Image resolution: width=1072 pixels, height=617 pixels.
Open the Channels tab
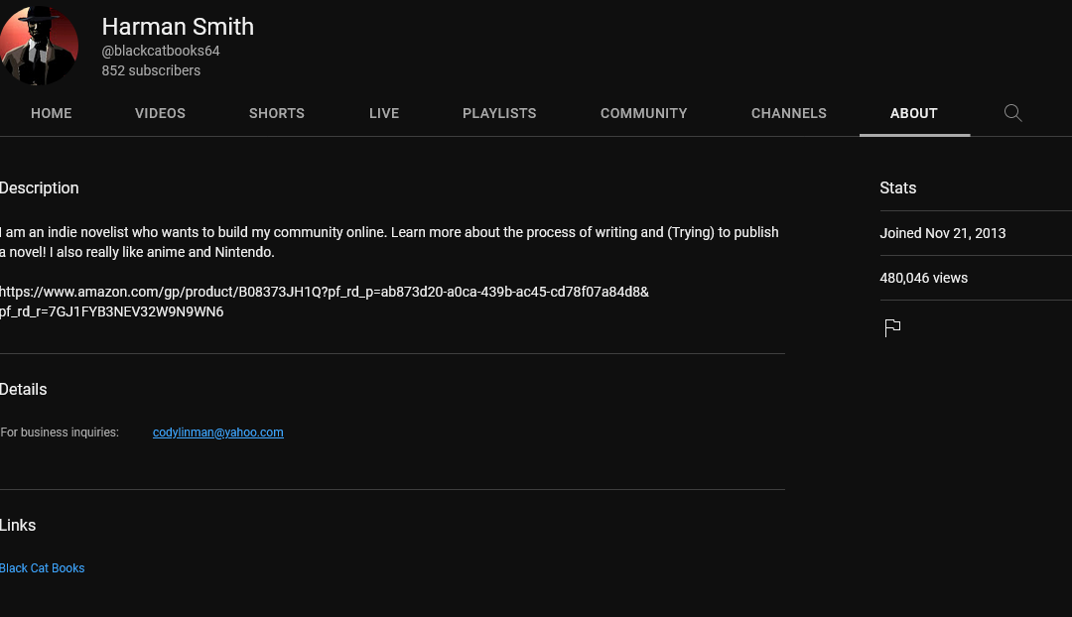tap(789, 113)
